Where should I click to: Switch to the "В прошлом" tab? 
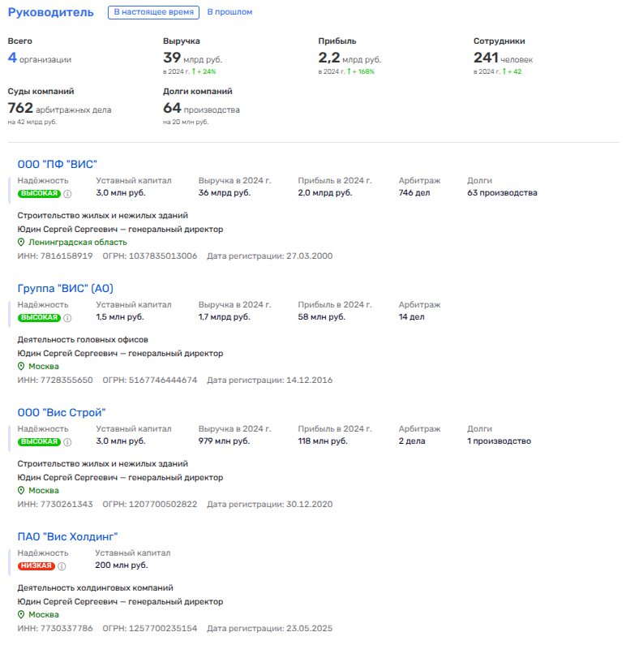(x=229, y=12)
